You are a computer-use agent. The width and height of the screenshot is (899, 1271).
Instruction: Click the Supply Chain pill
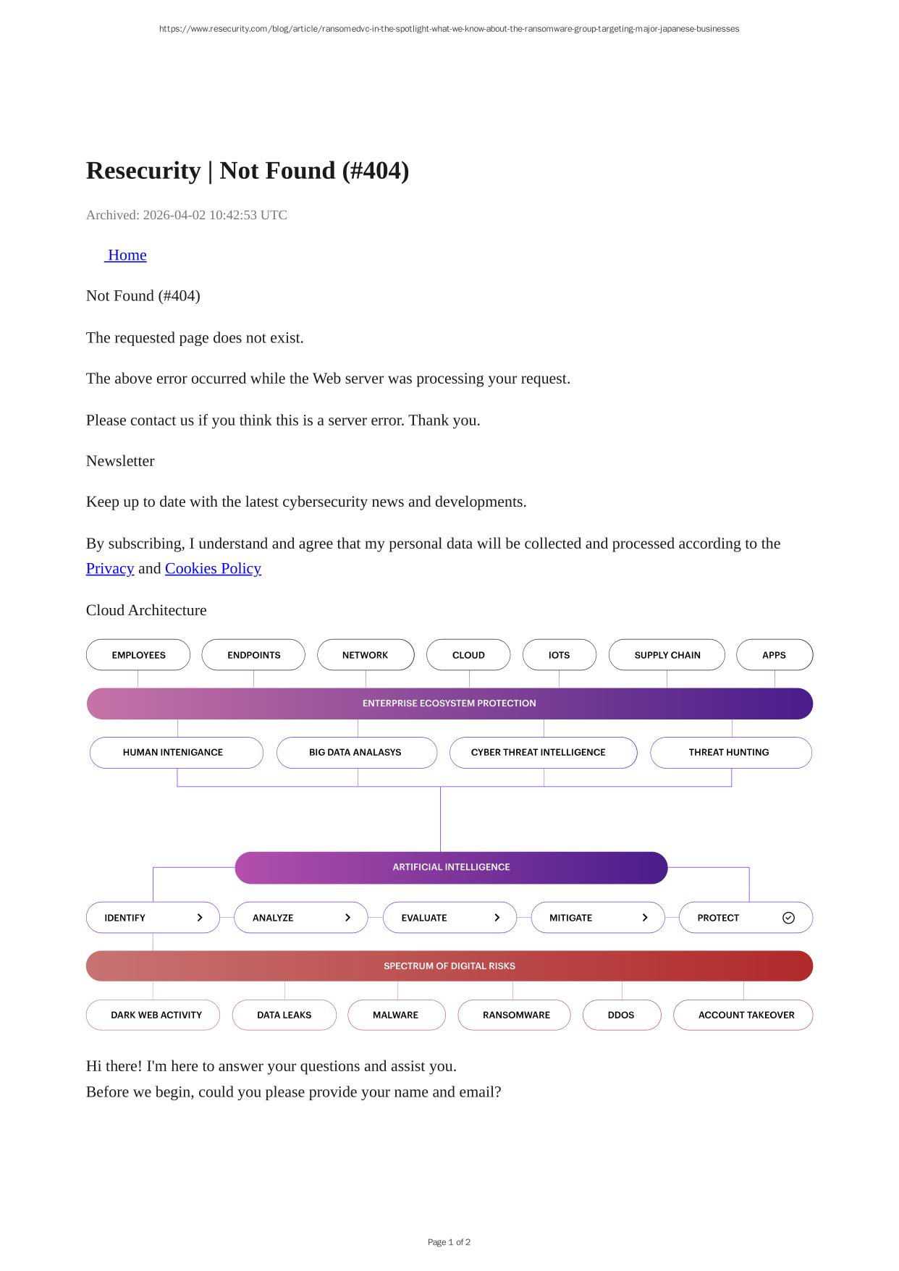(667, 655)
